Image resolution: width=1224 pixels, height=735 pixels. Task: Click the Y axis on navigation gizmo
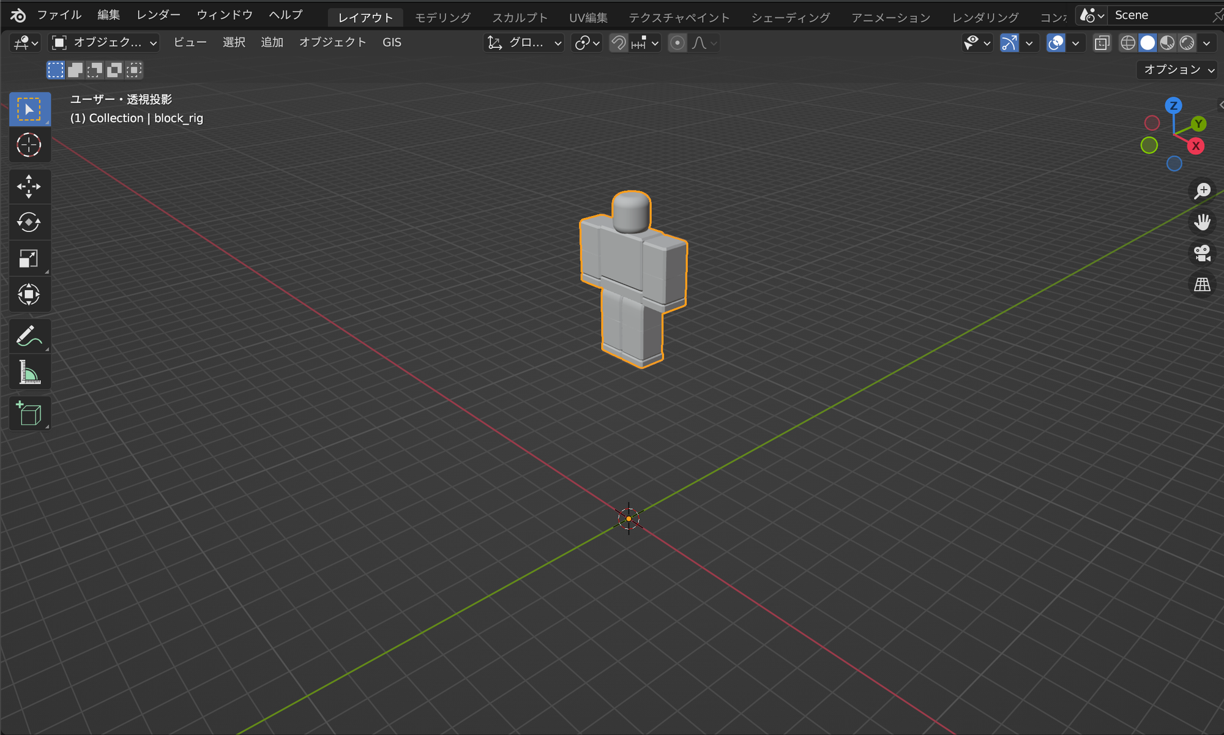1198,124
